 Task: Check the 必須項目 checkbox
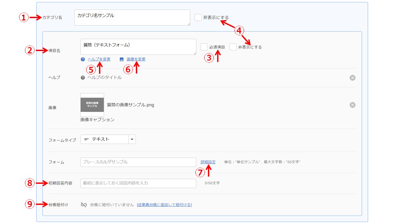point(204,47)
